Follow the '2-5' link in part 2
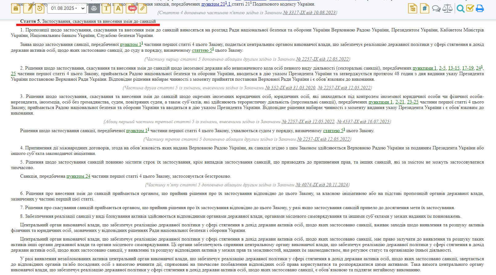This screenshot has width=496, height=275. [x=442, y=68]
